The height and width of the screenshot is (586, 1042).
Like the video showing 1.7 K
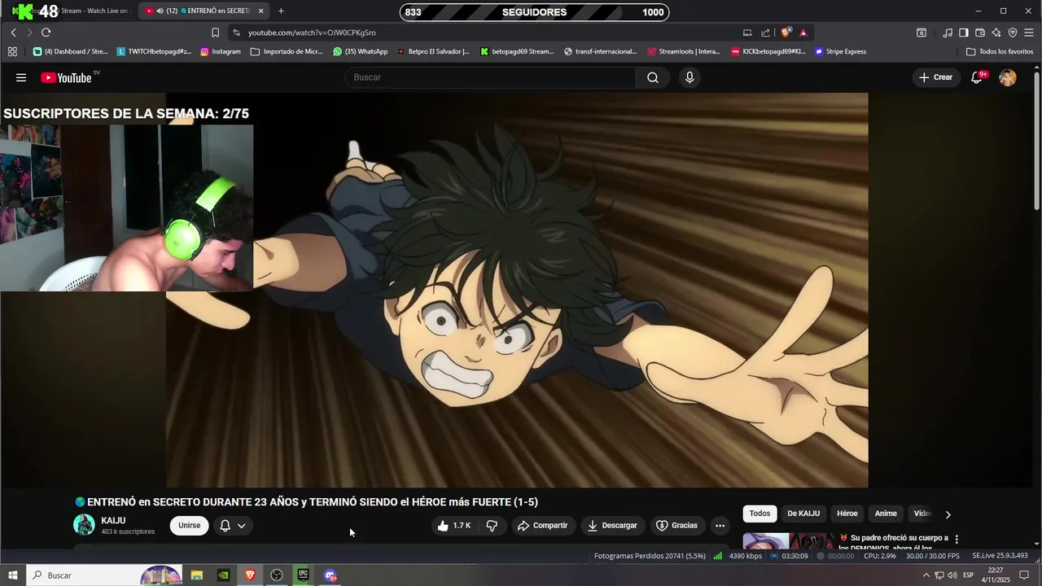[x=454, y=526]
